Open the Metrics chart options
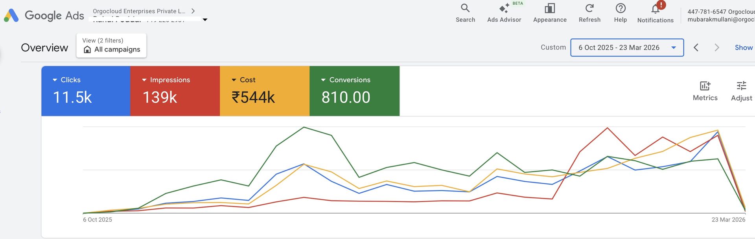 pos(705,91)
